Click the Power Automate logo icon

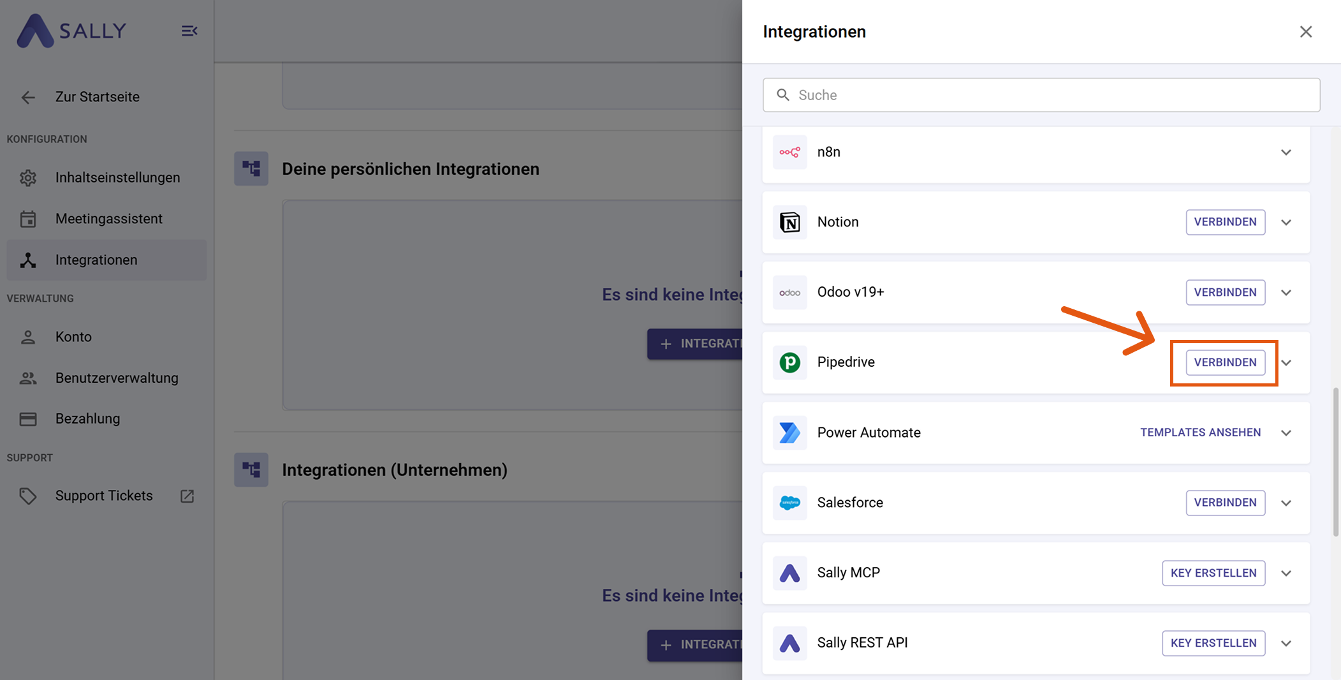tap(789, 432)
